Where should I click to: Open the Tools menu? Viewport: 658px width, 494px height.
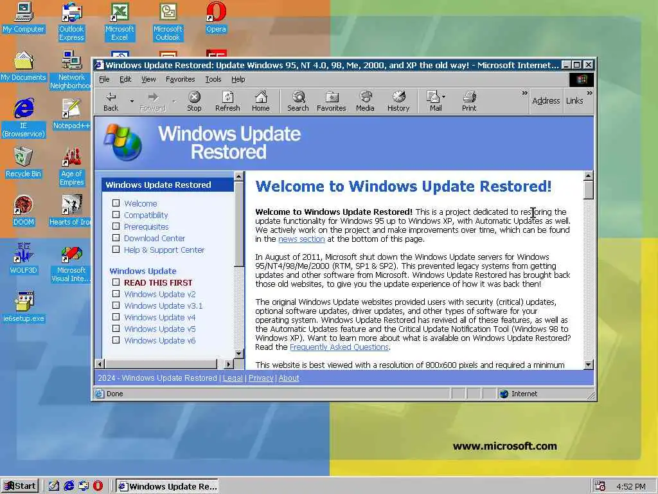(x=213, y=79)
